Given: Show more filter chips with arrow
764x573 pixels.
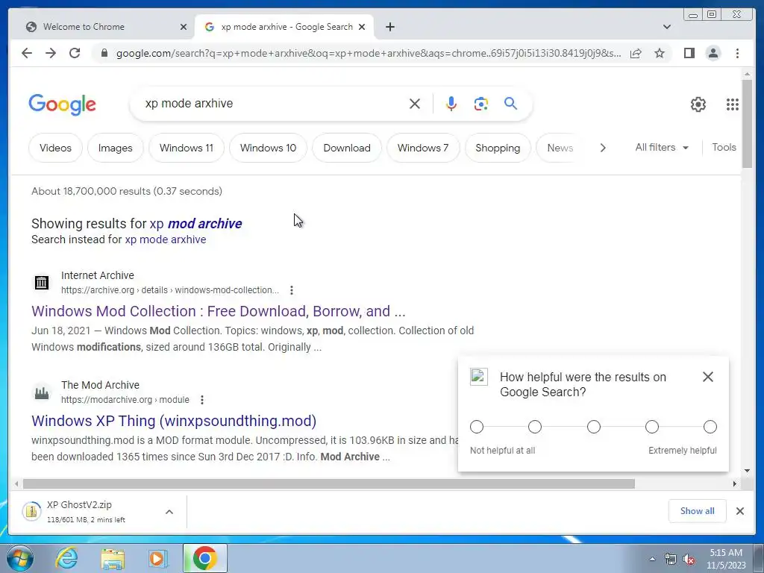Looking at the screenshot, I should (x=603, y=148).
